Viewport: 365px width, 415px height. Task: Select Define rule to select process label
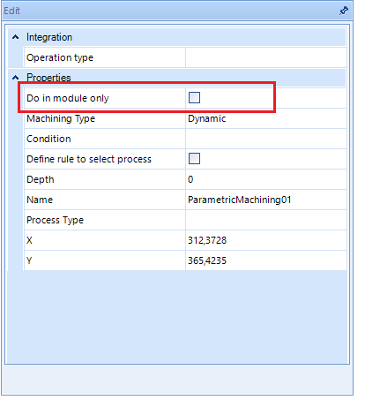coord(89,159)
